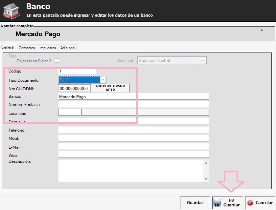Viewport: 276px width, 210px height.
Task: Go to the General tab
Action: (8, 48)
